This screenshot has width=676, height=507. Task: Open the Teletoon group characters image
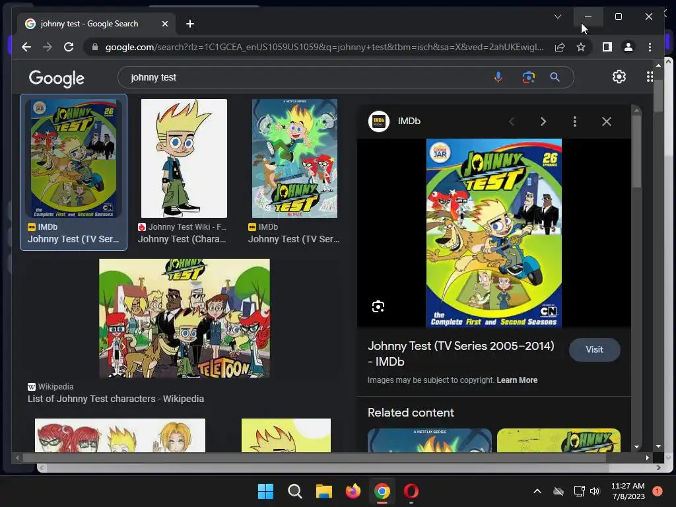point(185,318)
